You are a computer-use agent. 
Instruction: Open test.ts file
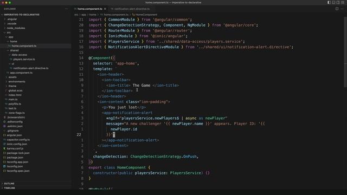click(x=12, y=108)
